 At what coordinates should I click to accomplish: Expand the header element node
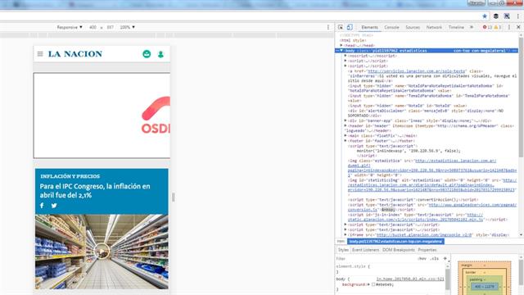point(346,125)
